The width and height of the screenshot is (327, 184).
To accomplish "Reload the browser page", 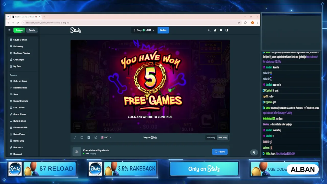I will (x=18, y=22).
